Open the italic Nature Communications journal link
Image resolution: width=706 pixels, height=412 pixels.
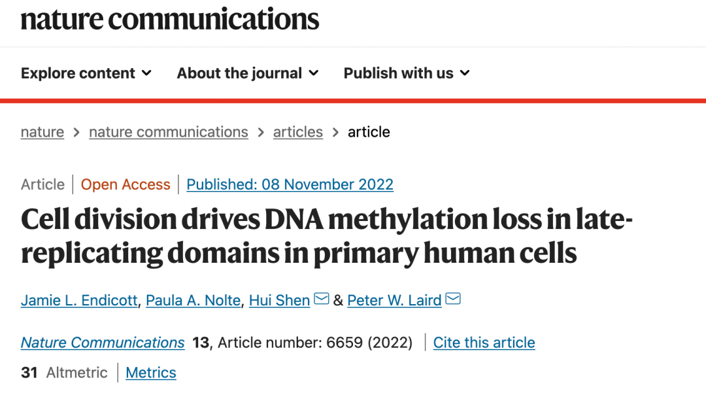(103, 343)
